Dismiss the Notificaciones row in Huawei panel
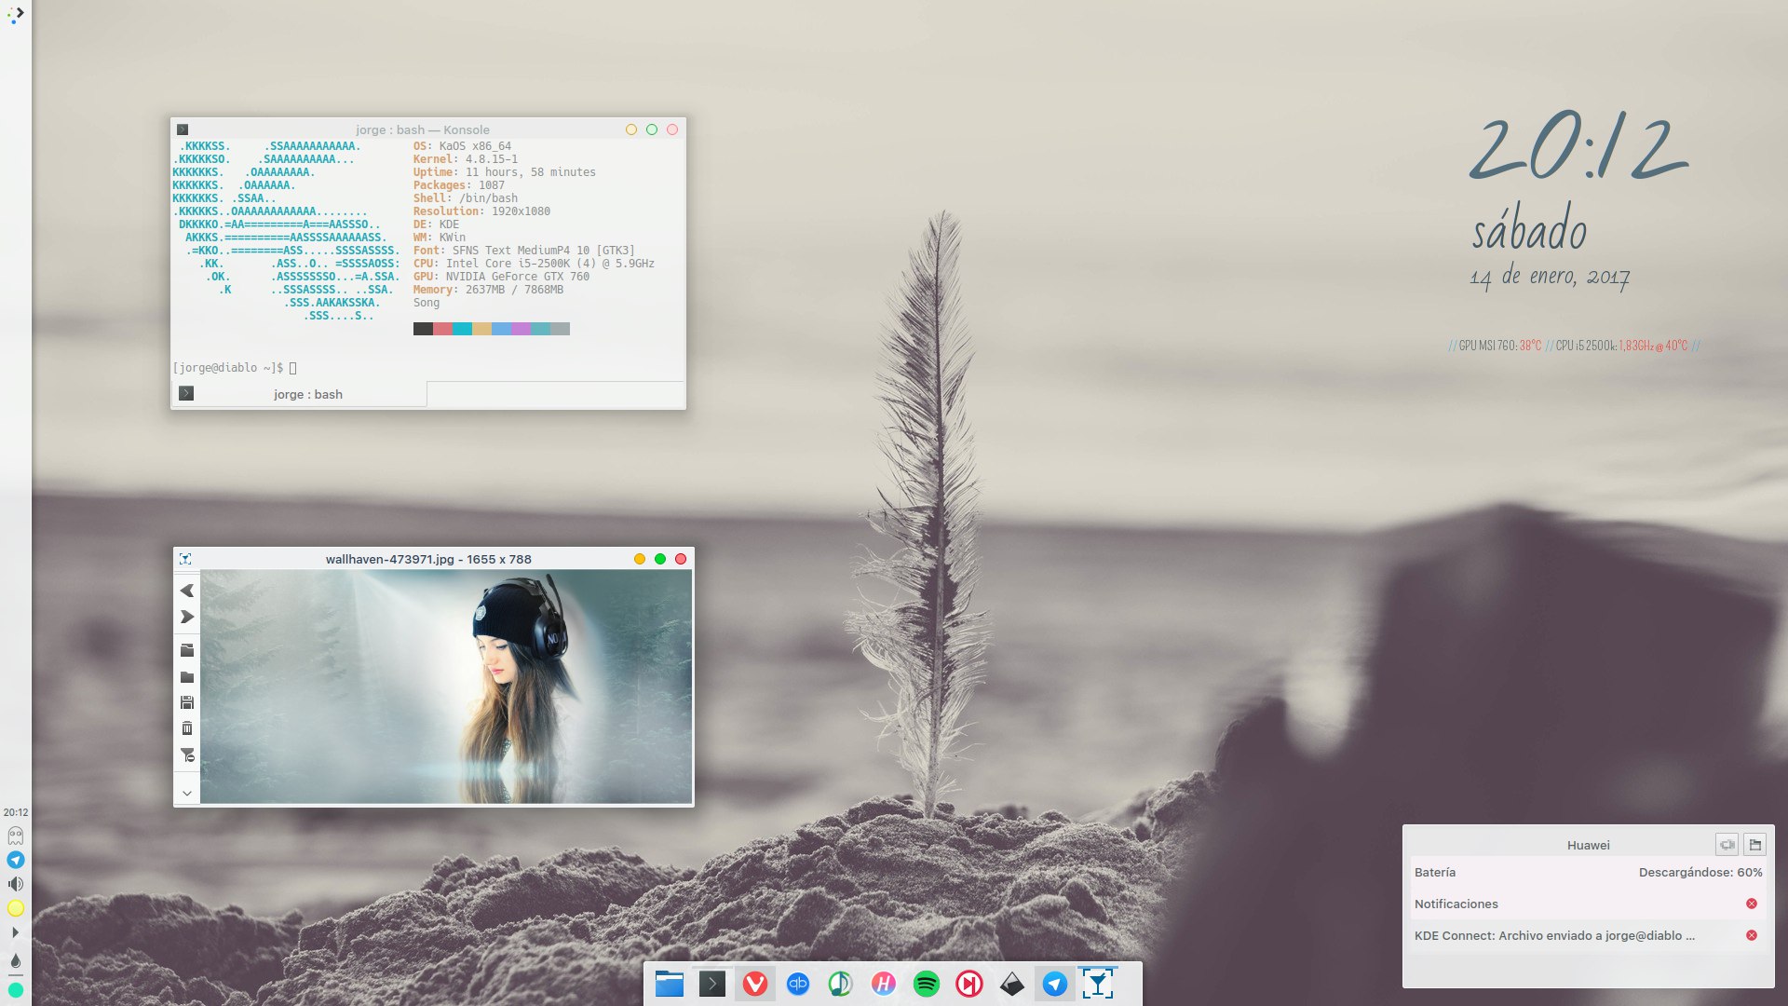The image size is (1788, 1006). [1752, 904]
